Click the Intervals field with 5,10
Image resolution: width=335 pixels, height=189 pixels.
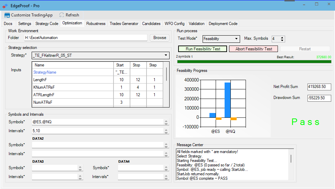tap(98, 131)
